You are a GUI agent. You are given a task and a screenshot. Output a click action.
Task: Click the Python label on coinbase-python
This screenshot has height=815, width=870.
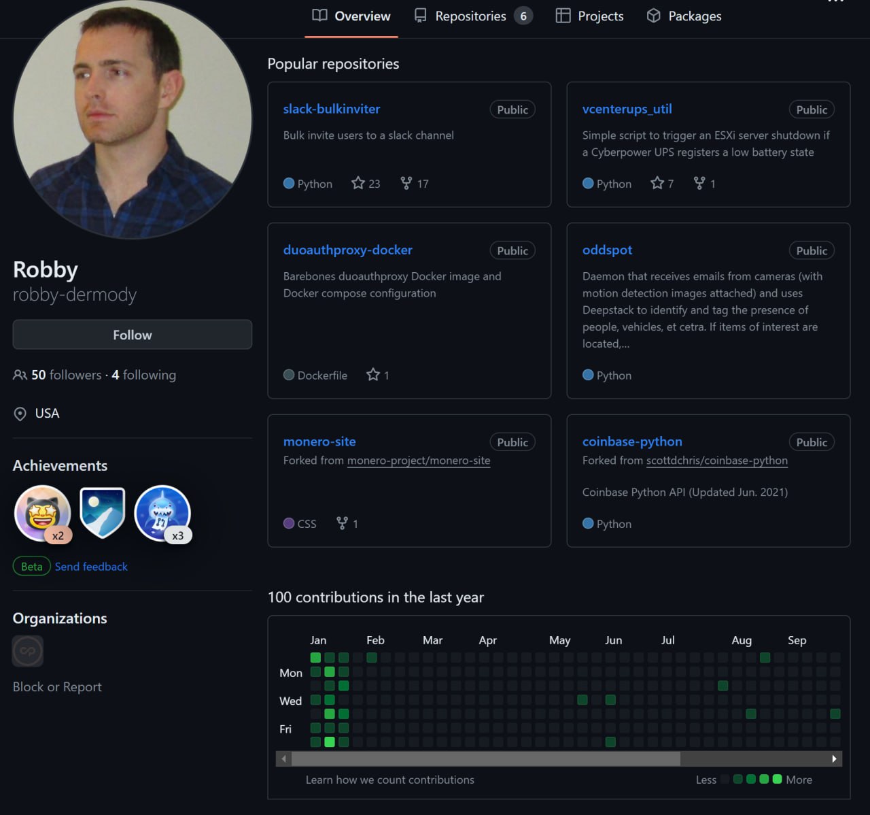point(614,524)
